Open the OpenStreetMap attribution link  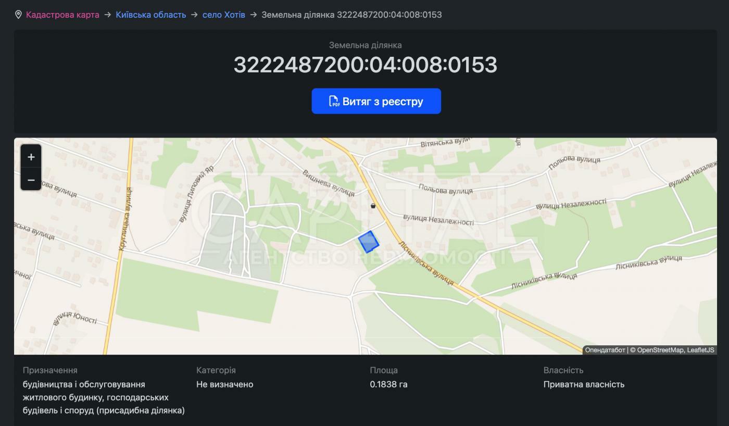click(660, 350)
